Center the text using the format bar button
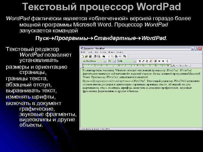The height and width of the screenshot is (152, 203). (159, 61)
